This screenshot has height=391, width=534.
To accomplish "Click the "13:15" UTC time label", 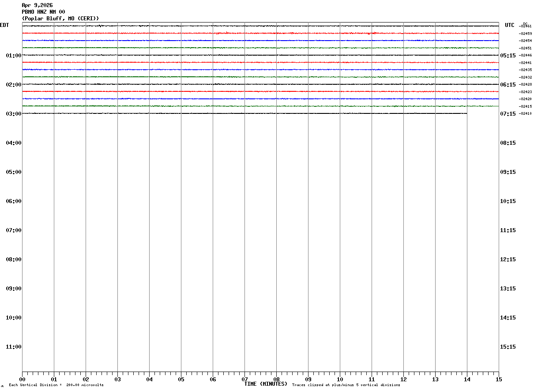I will pos(508,289).
